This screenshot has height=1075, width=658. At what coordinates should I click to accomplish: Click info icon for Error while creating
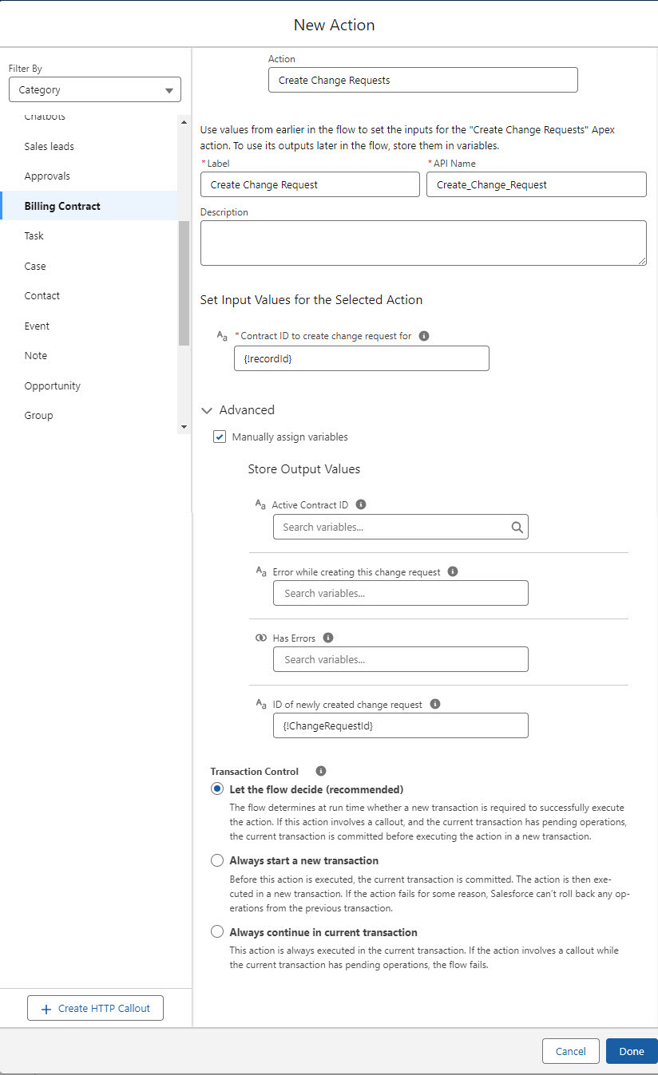(x=453, y=571)
